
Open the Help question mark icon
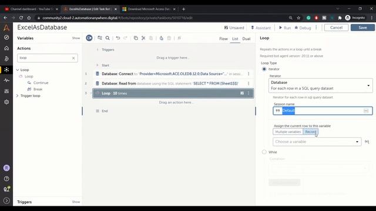(6, 179)
